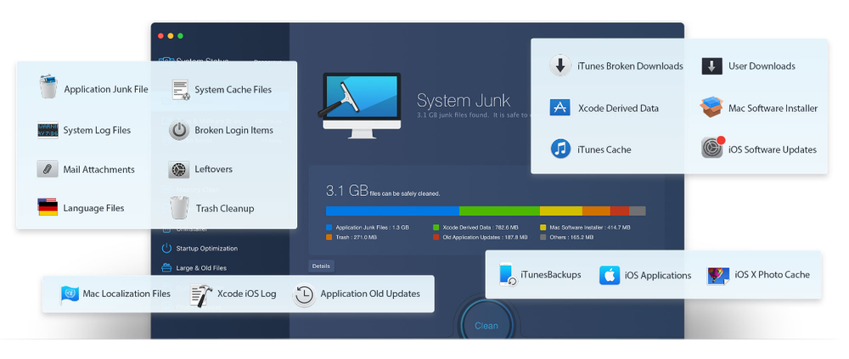Click the Mac Software Installer box icon
The image size is (849, 359).
click(x=711, y=107)
